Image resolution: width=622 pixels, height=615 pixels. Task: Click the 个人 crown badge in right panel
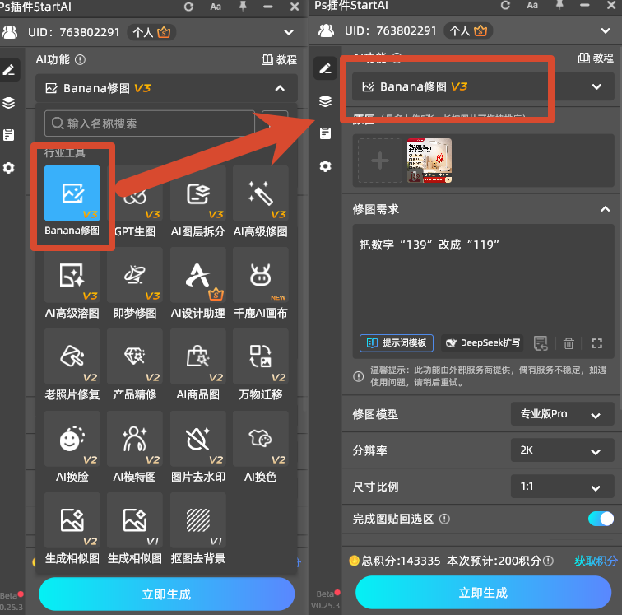pyautogui.click(x=468, y=30)
